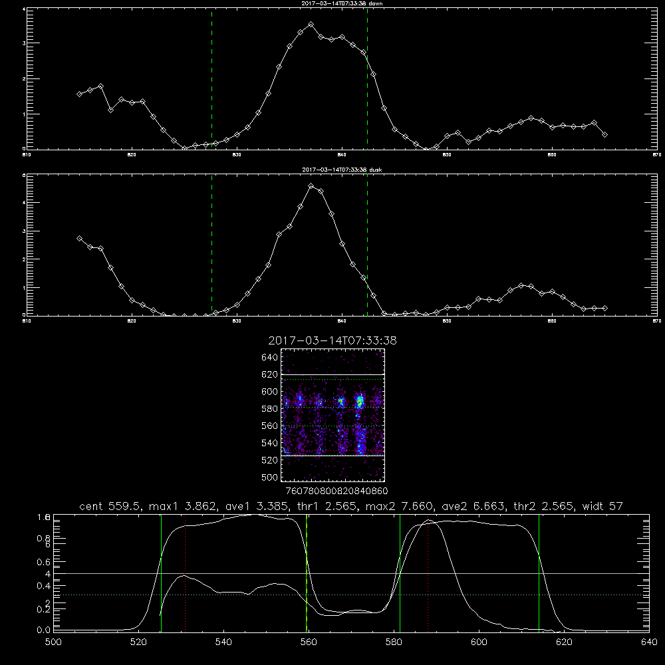The height and width of the screenshot is (665, 665).
Task: Click the y-axis label 0.0 of the bottom plot
Action: tap(43, 630)
